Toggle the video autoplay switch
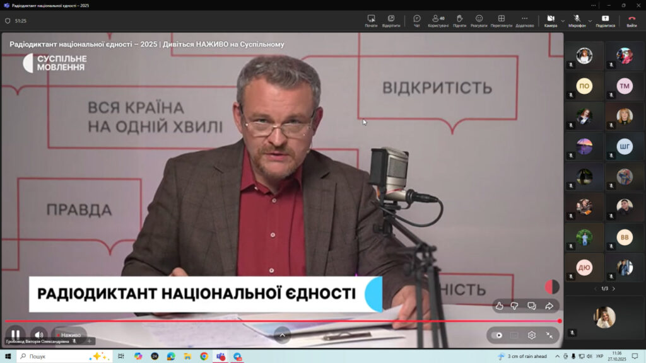Screen dimensions: 646x363 click(497, 335)
